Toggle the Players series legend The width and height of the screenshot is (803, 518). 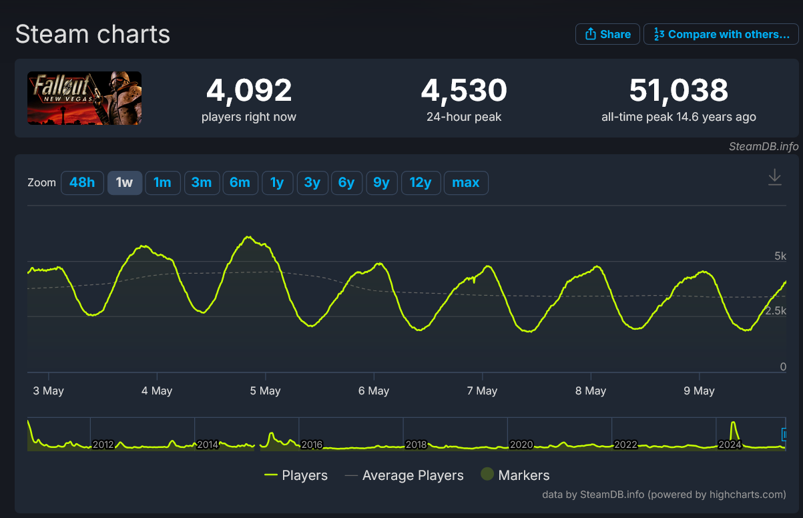[296, 475]
